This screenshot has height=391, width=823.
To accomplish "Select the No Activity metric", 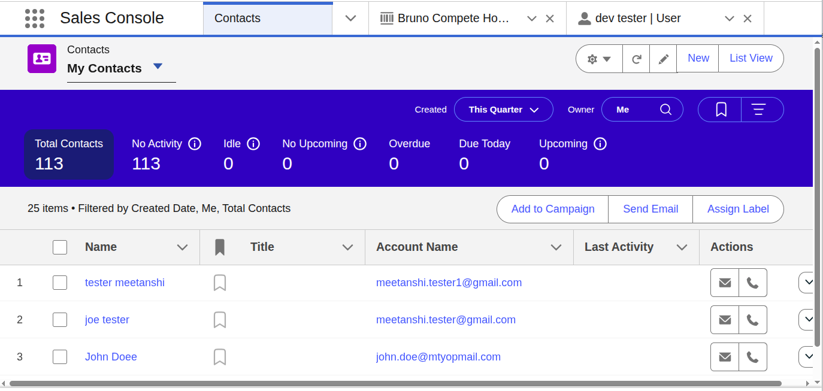I will (157, 154).
